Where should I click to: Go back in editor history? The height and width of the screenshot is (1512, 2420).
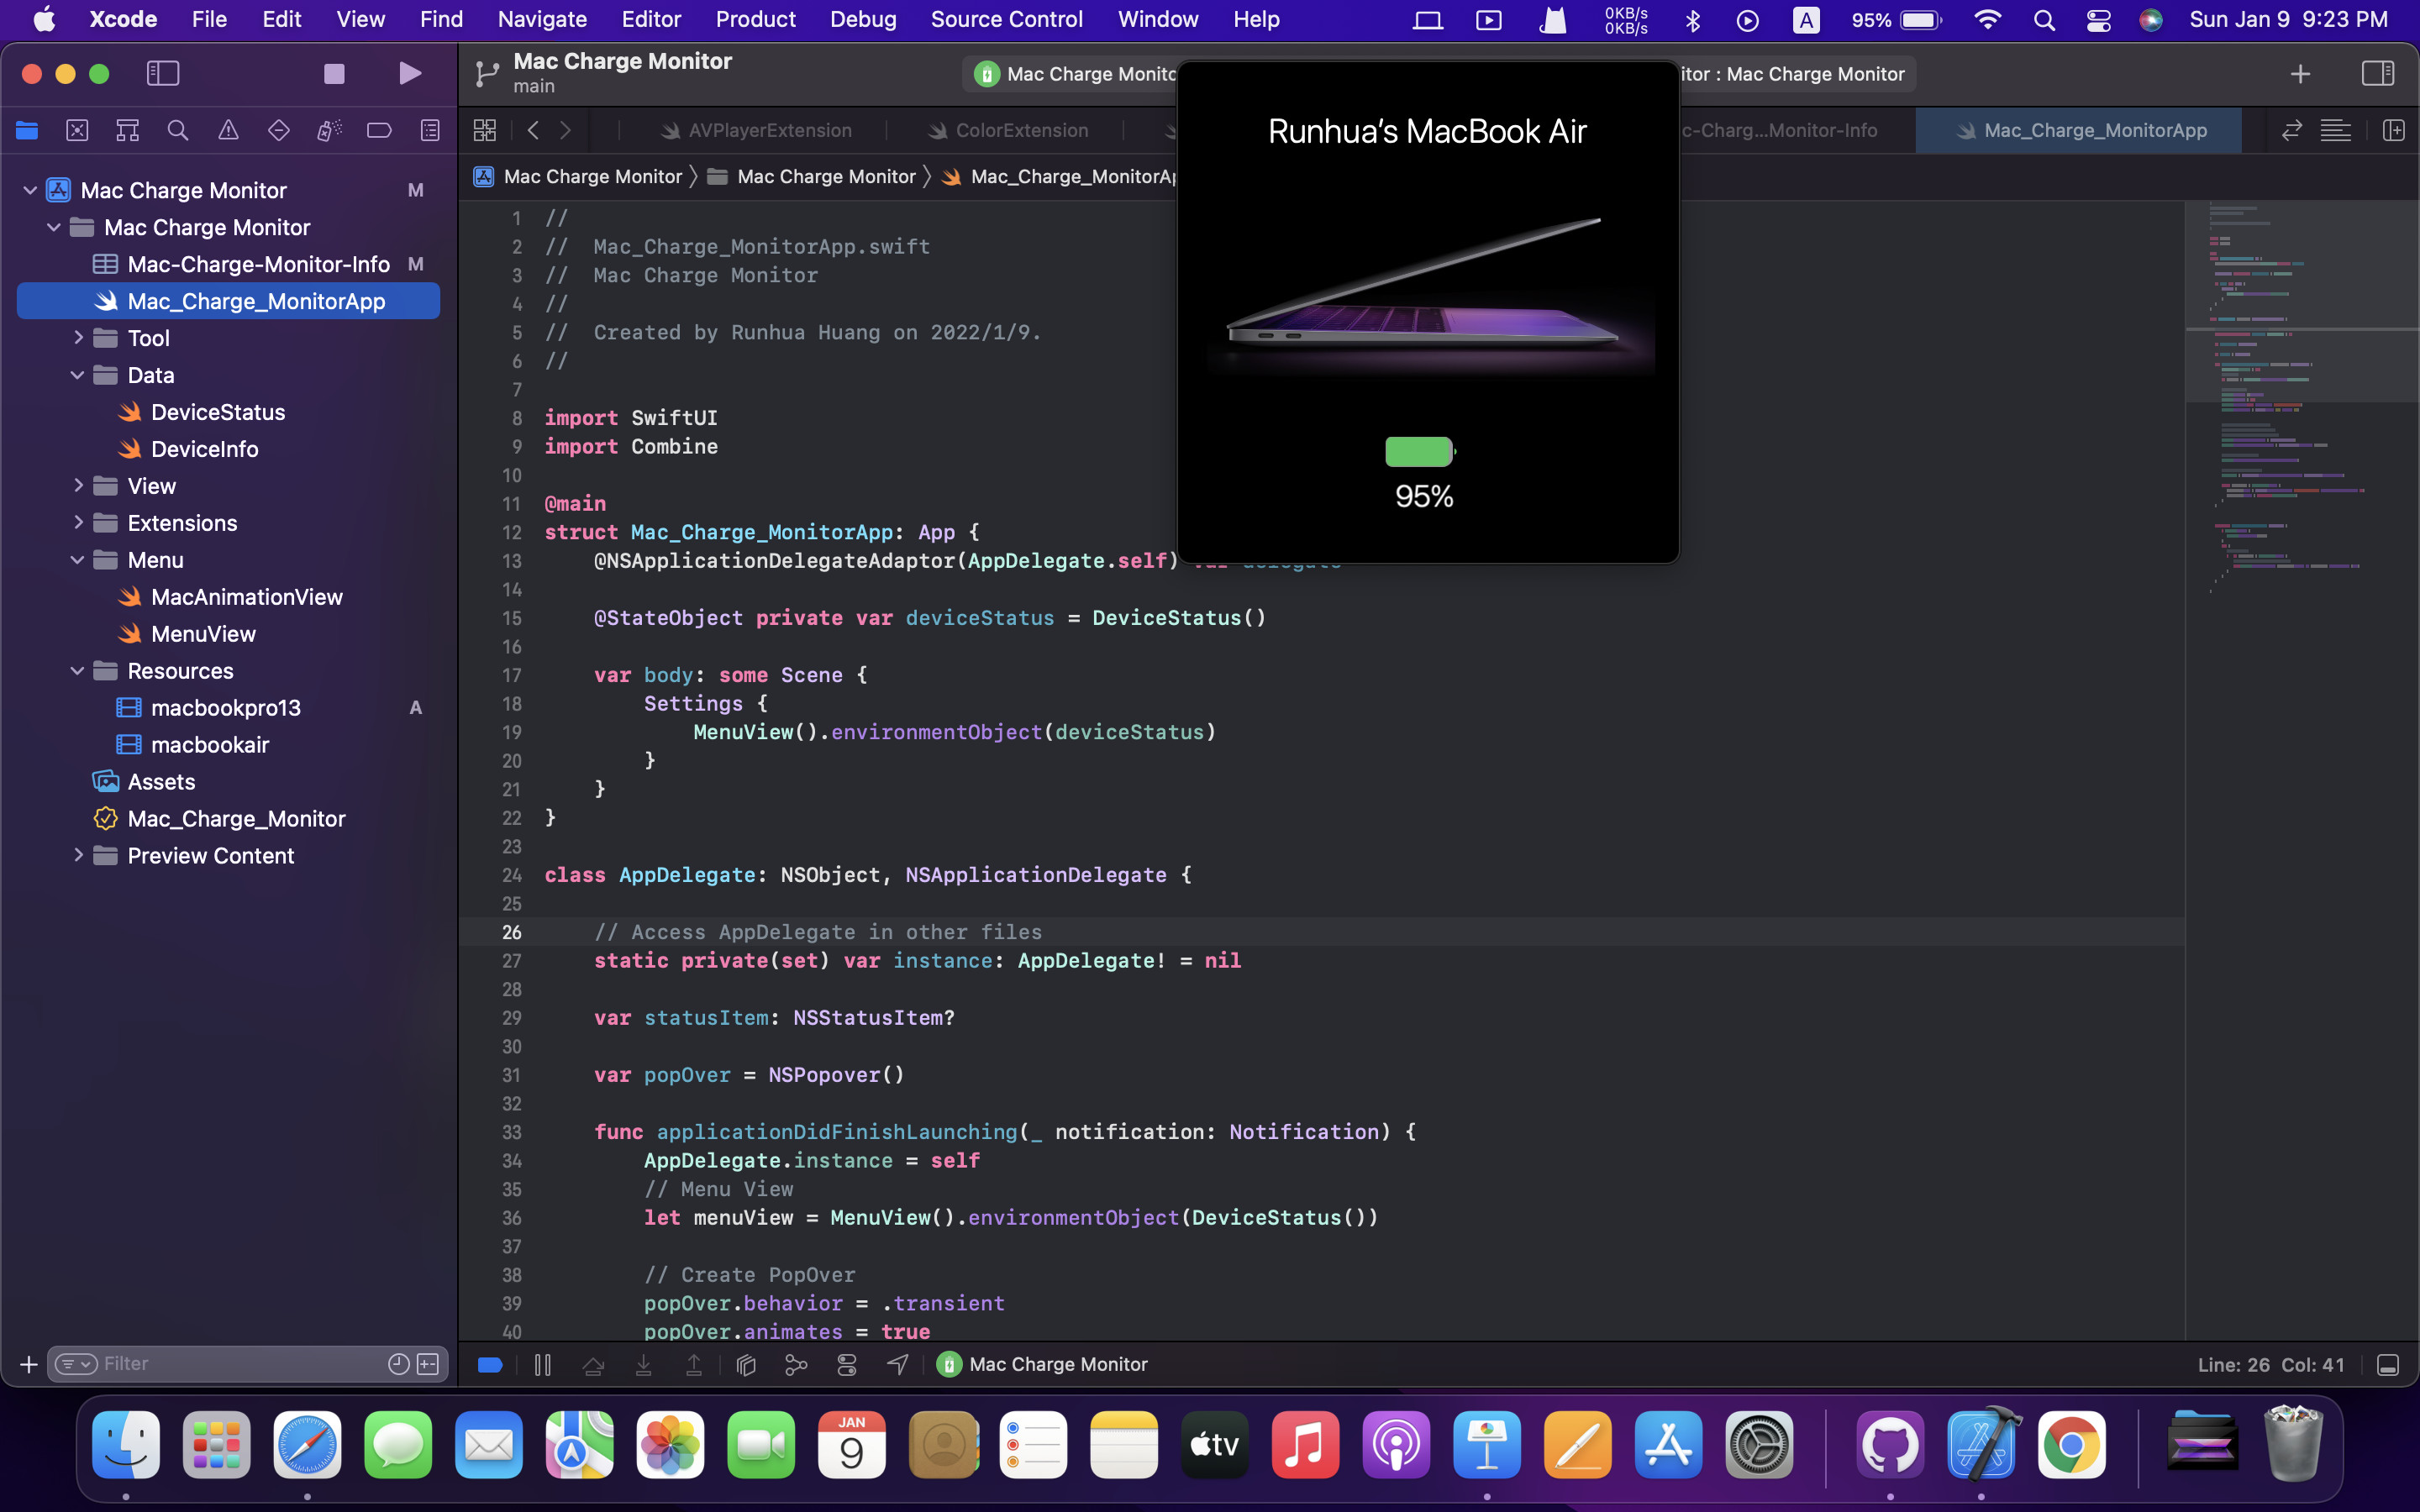pos(533,130)
